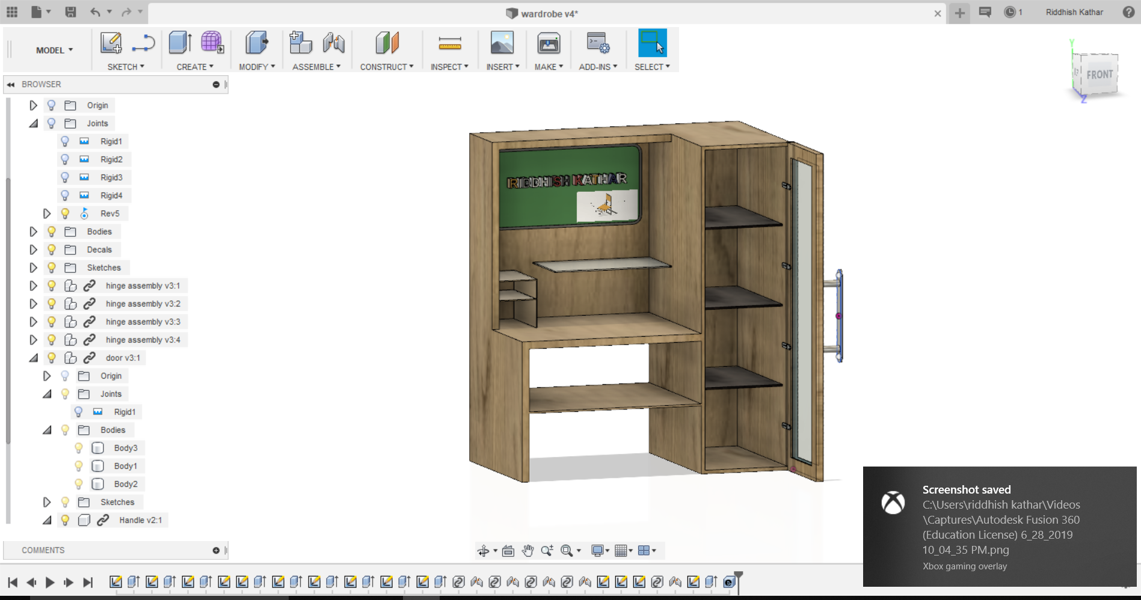Viewport: 1141px width, 600px height.
Task: Open the SKETCH menu
Action: 126,67
